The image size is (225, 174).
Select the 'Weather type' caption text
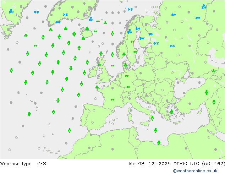[x=16, y=164]
